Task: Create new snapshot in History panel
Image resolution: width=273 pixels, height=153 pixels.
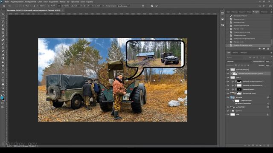Action: (x=264, y=49)
